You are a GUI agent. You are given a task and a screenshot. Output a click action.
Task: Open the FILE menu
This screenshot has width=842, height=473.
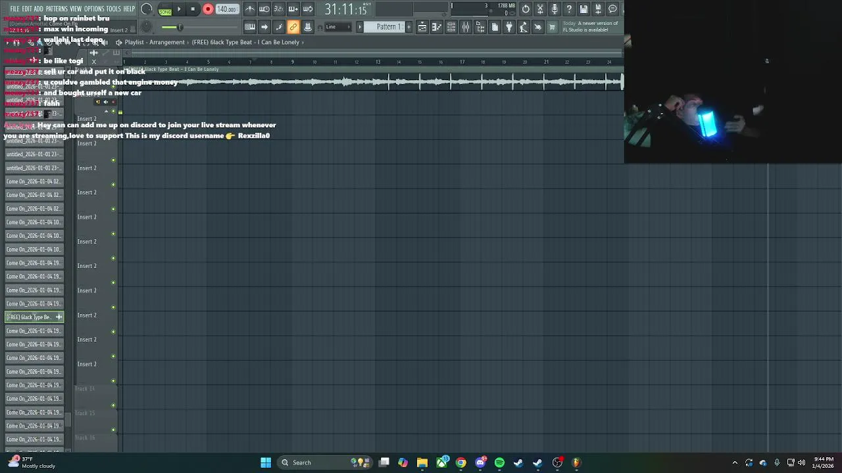(x=14, y=9)
